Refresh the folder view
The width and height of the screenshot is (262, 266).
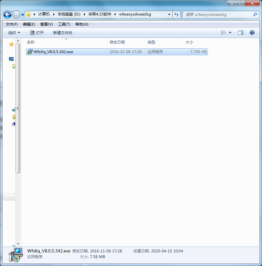[176, 15]
